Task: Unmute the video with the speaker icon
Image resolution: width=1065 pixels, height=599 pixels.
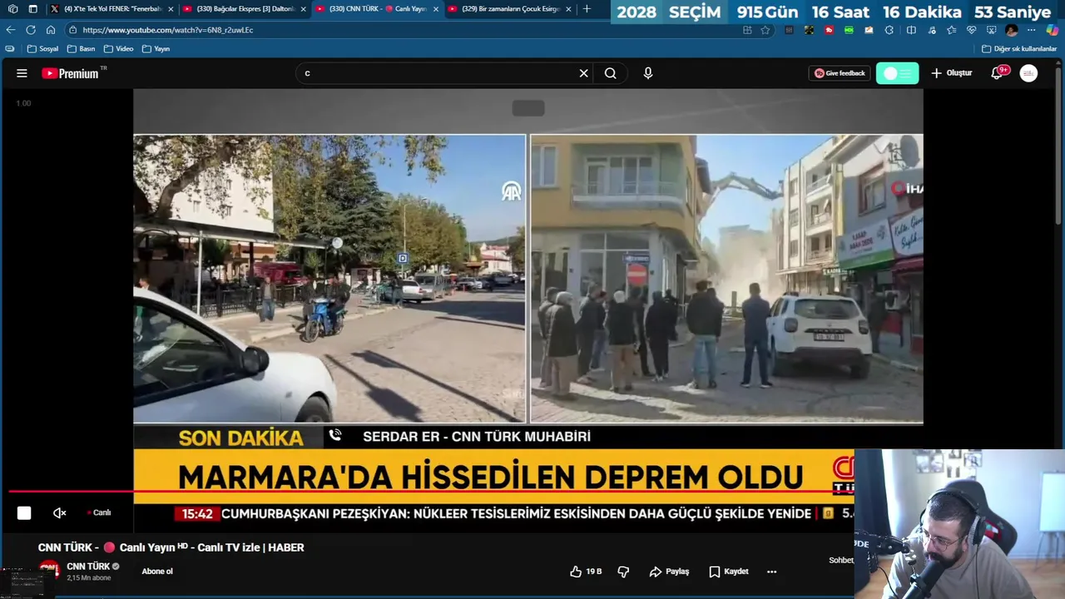Action: click(x=60, y=512)
